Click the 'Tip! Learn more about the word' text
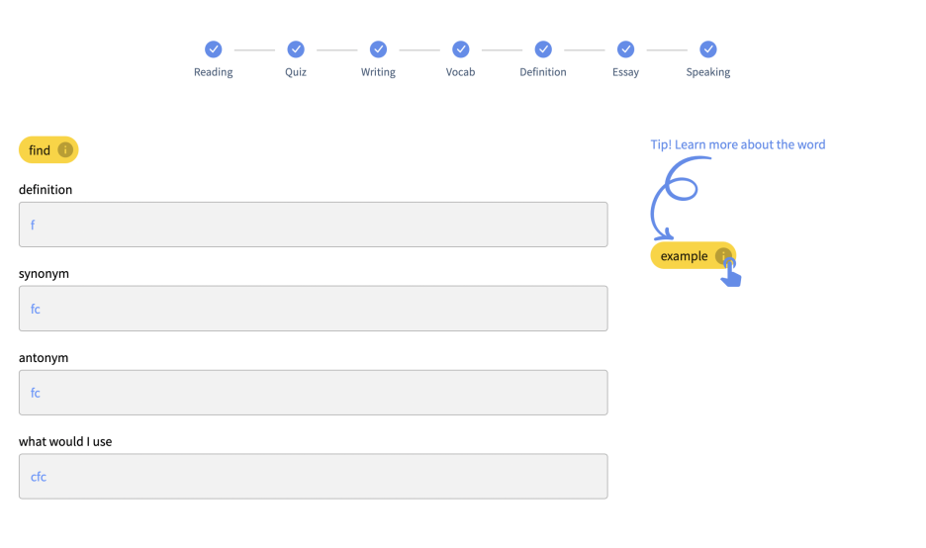 738,144
